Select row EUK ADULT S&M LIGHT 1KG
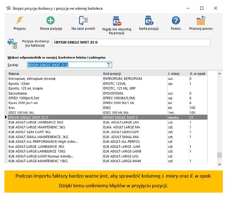 click(x=108, y=132)
